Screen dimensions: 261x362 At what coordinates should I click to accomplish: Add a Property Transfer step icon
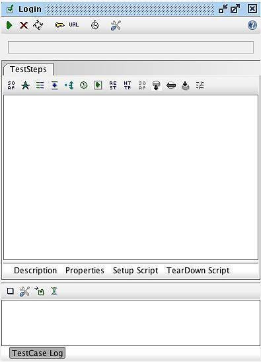pyautogui.click(x=54, y=85)
